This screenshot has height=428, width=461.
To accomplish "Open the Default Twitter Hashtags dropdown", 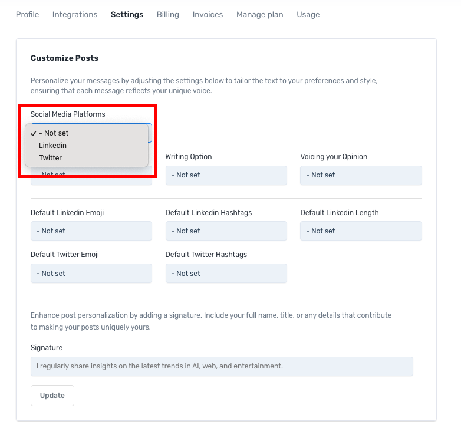I will point(226,274).
